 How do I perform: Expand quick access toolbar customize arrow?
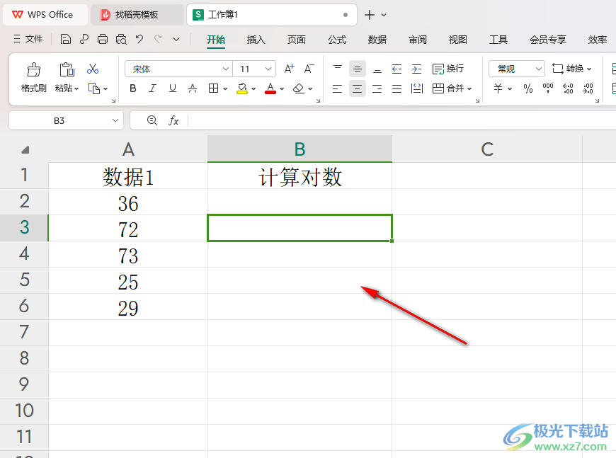point(176,39)
